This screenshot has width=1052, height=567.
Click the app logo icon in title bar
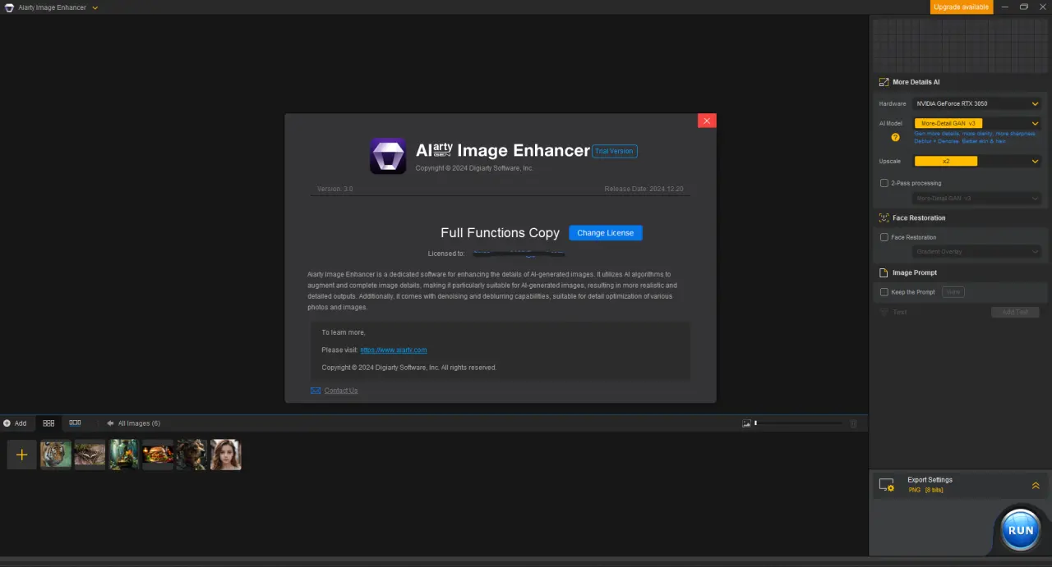point(9,7)
